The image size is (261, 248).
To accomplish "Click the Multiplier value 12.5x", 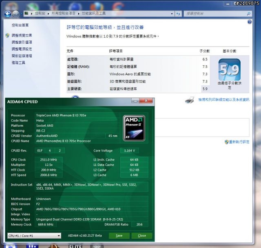I will point(49,165).
